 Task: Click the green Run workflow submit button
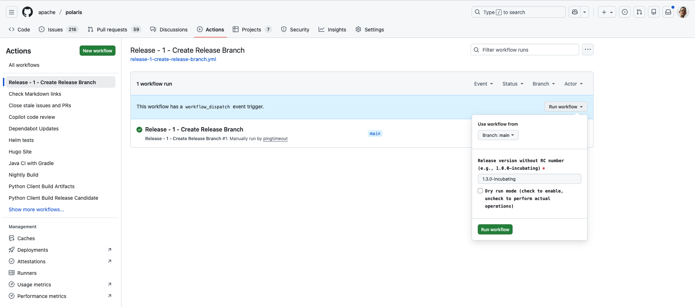click(495, 229)
